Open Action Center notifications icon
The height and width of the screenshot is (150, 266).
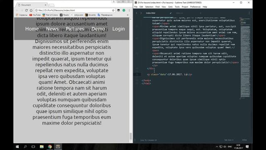pyautogui.click(x=247, y=147)
